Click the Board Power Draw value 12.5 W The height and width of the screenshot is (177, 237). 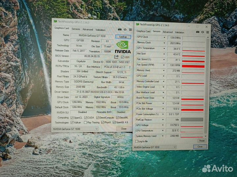173,98
